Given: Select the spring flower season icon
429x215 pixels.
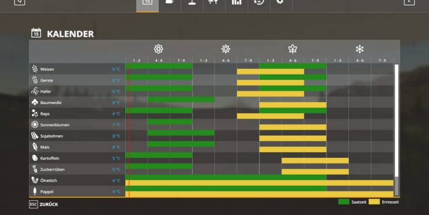Looking at the screenshot, I should click(158, 49).
